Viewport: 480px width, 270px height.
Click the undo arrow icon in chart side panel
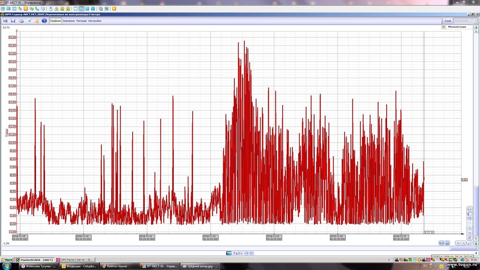469,218
